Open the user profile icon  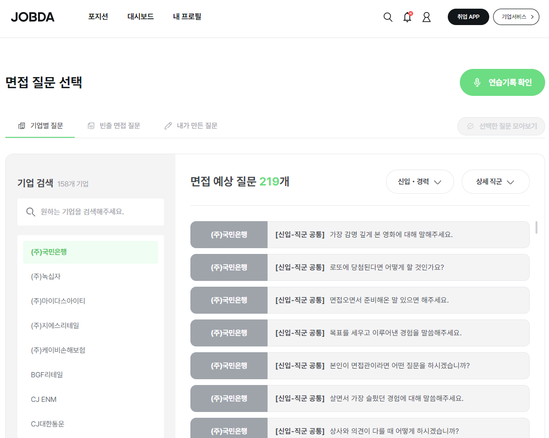click(x=427, y=17)
